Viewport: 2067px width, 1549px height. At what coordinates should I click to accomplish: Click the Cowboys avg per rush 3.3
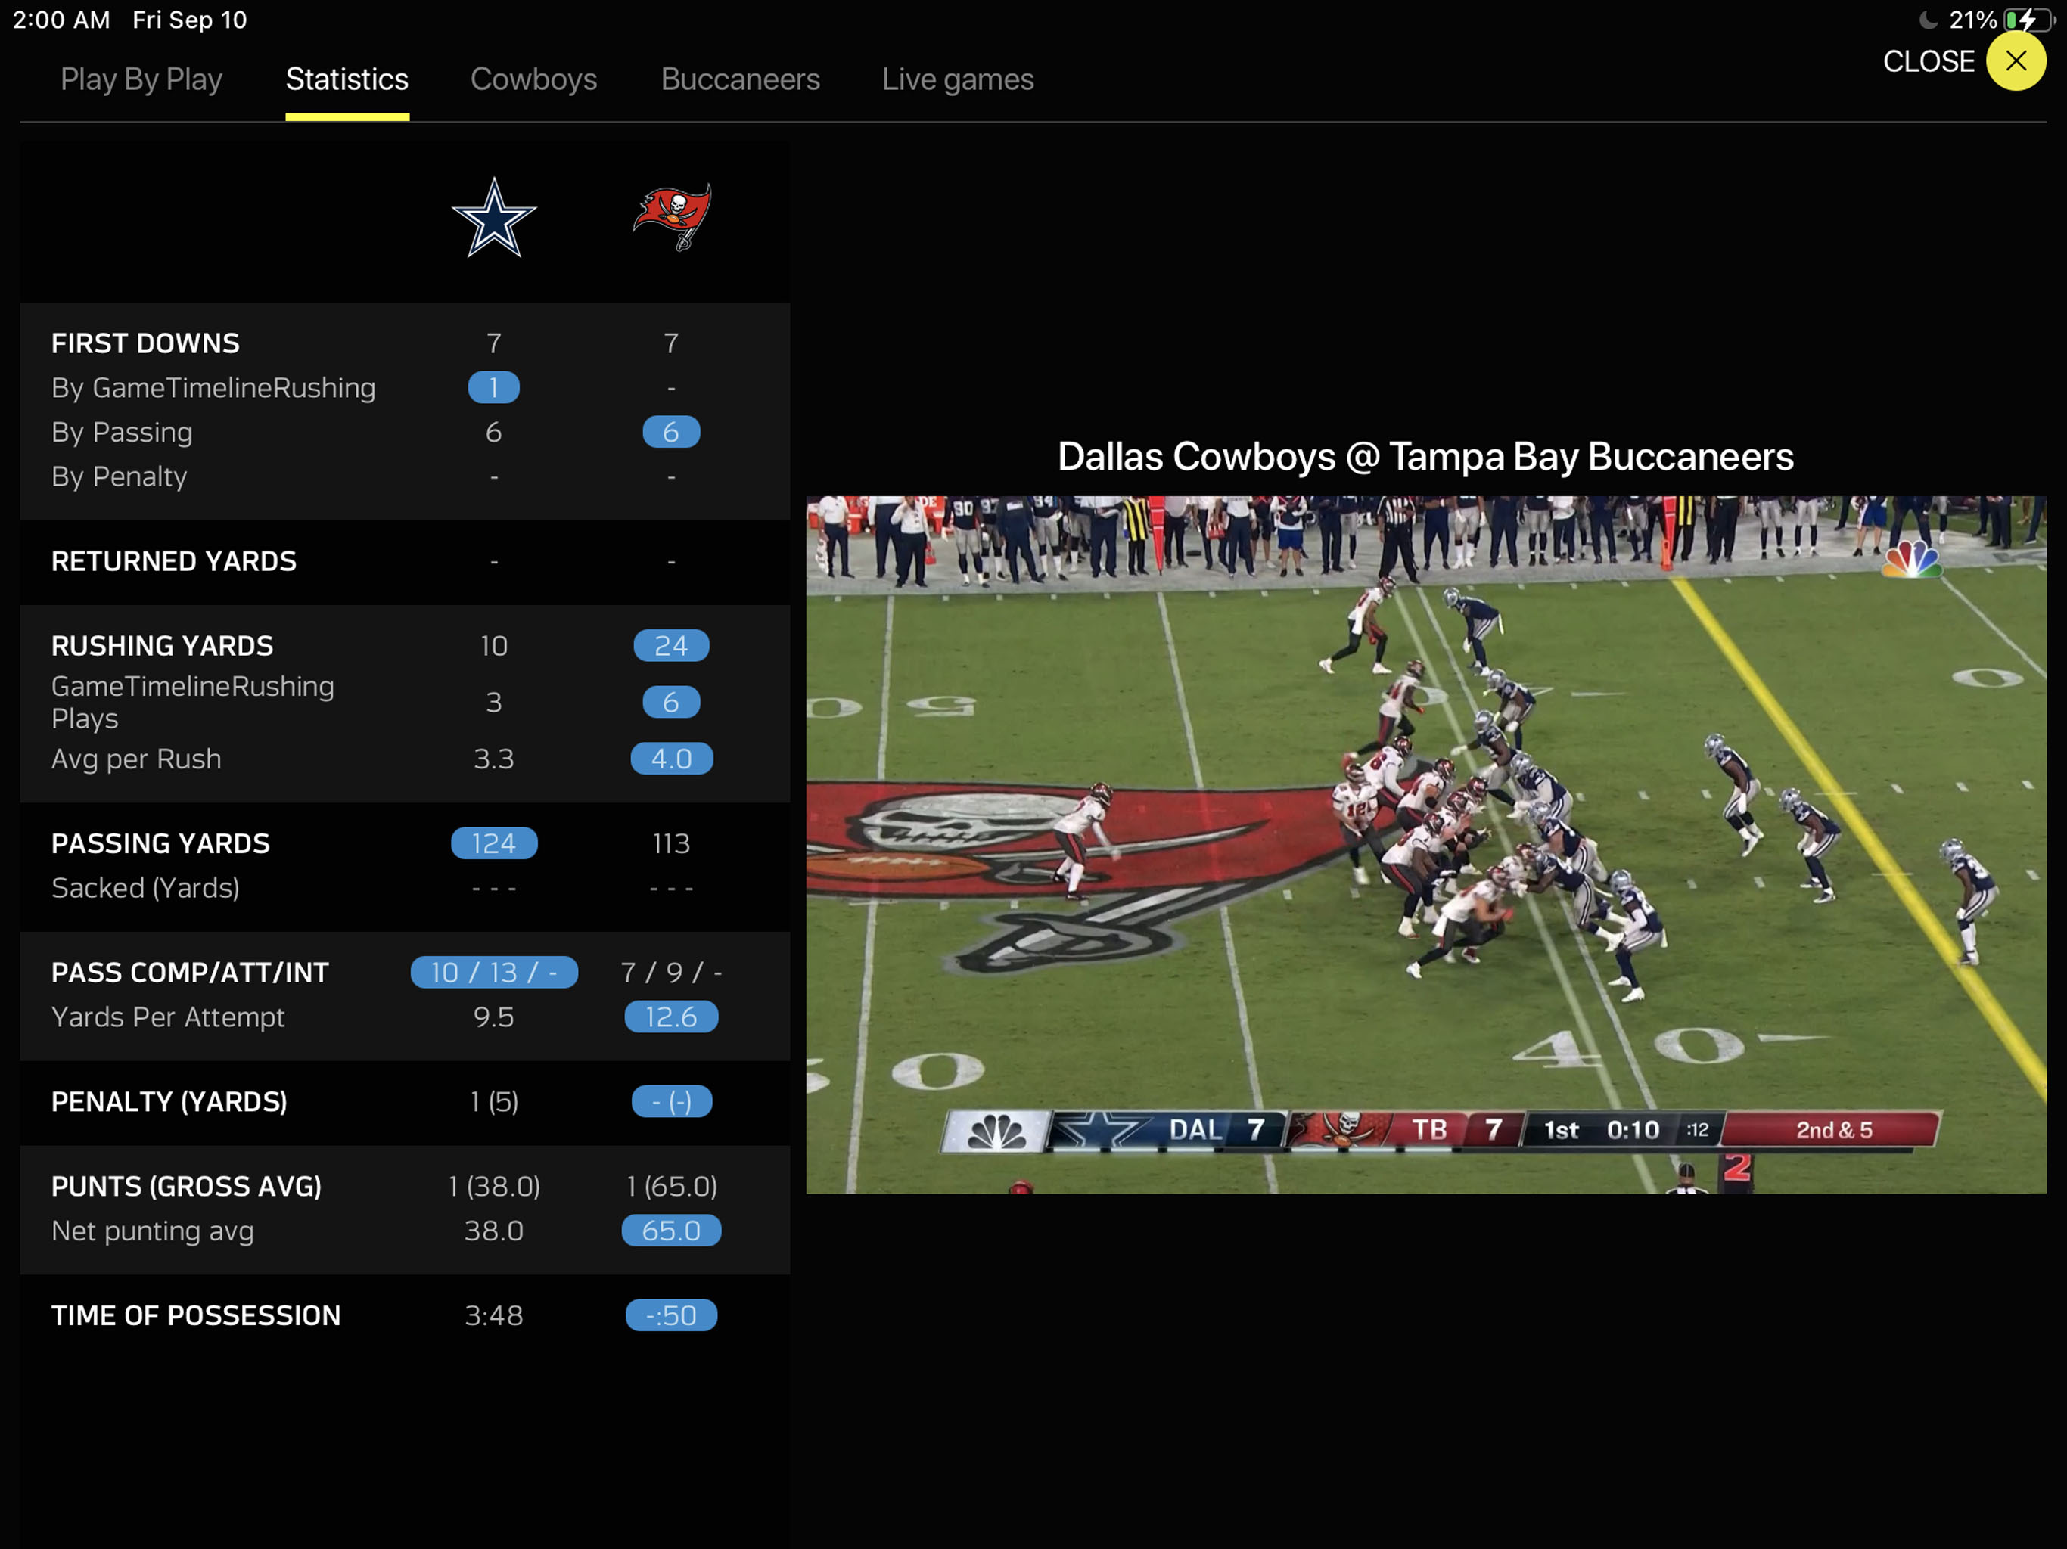[x=493, y=759]
